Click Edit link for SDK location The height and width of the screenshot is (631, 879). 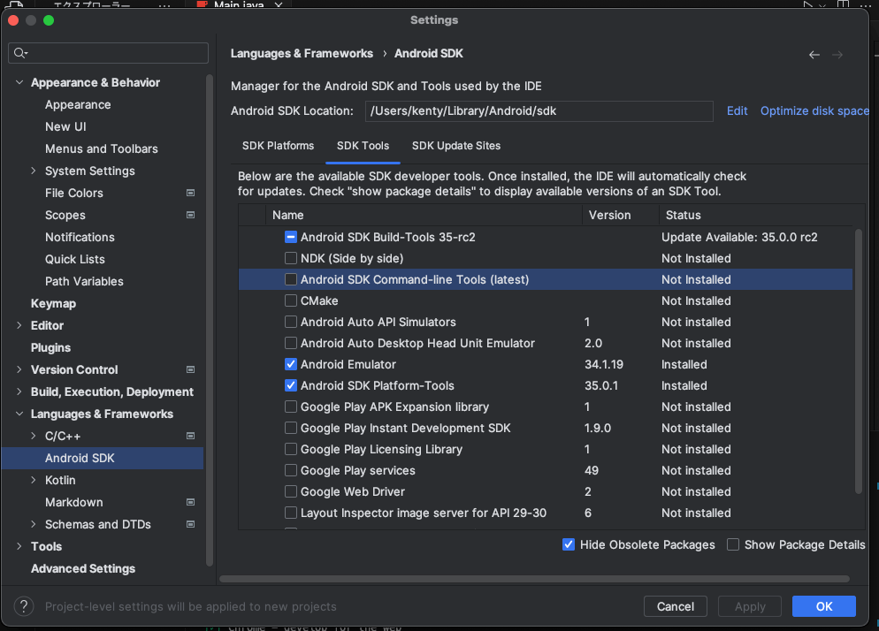737,111
